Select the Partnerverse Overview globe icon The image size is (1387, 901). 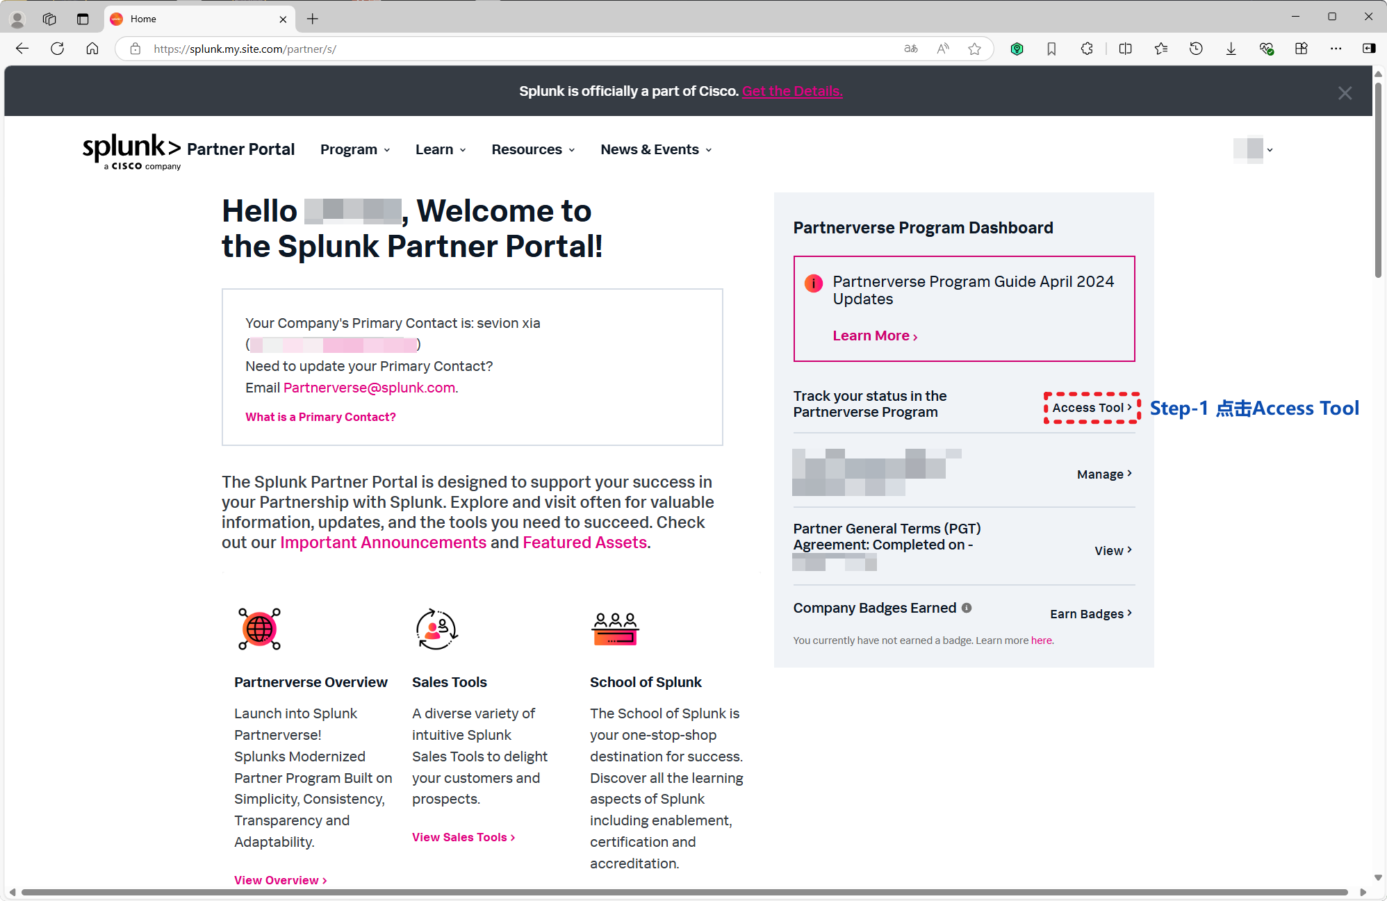tap(258, 629)
